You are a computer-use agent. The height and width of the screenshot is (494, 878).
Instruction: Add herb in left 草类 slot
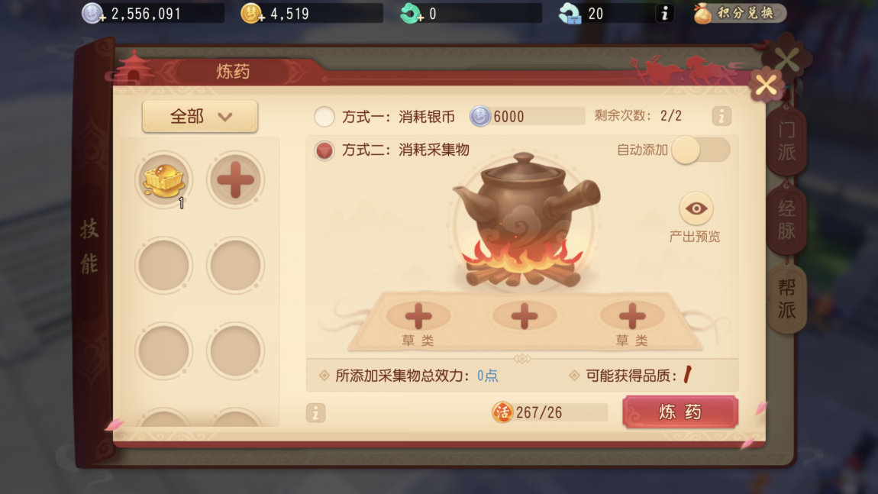(418, 316)
